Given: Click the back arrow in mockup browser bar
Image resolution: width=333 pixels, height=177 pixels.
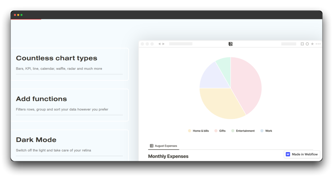Looking at the screenshot, I should pos(159,44).
